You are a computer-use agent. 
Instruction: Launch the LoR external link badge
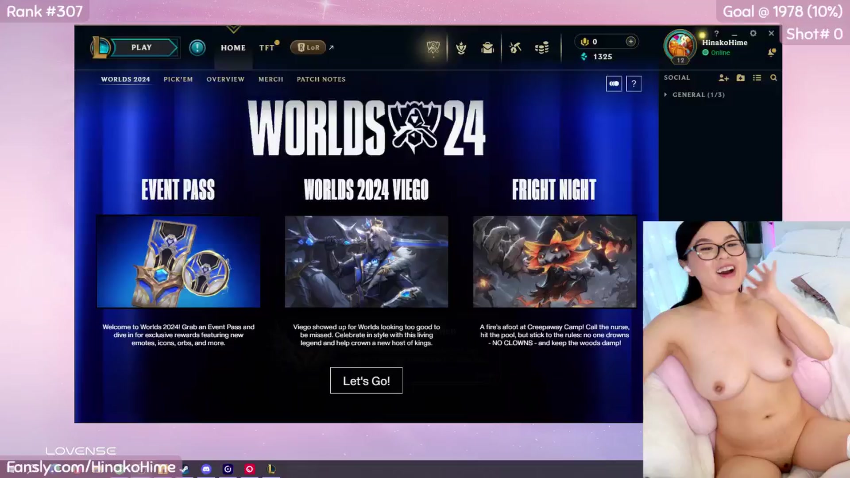click(x=308, y=47)
